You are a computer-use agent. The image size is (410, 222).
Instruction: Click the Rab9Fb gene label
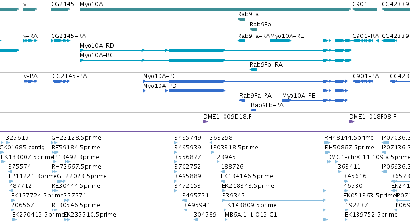tap(260, 24)
